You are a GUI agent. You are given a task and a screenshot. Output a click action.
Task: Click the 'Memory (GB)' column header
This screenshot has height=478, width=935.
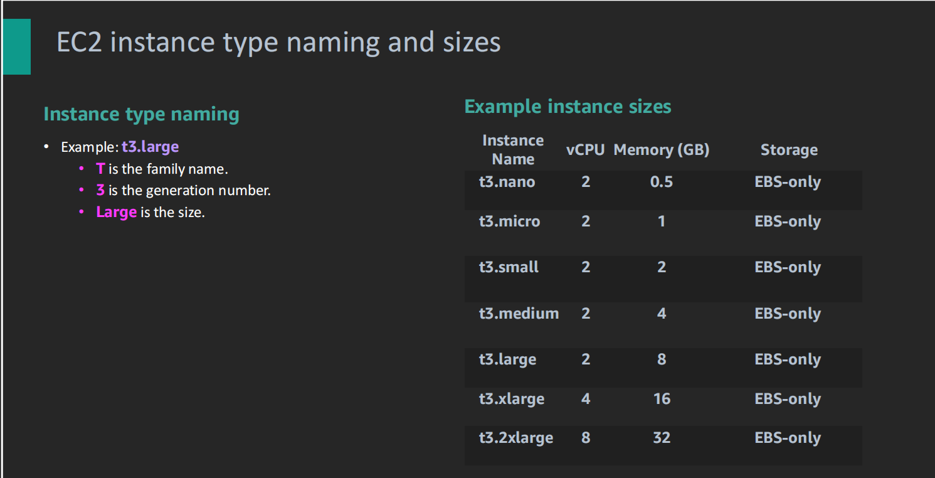click(662, 150)
